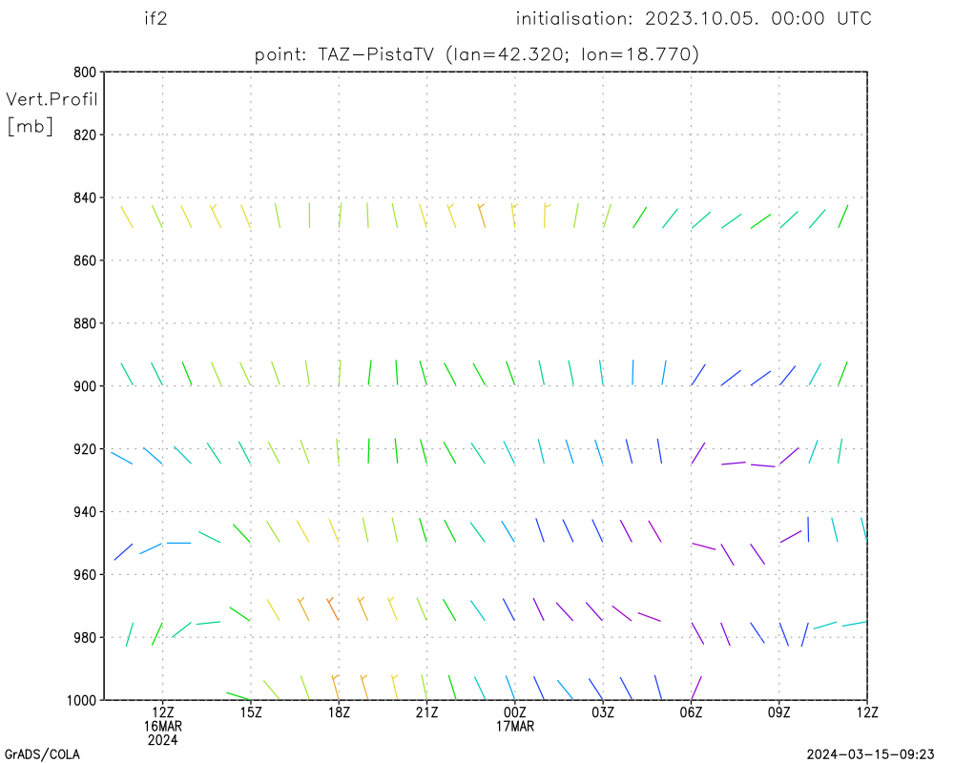Select the 920 pressure tick label

point(85,449)
